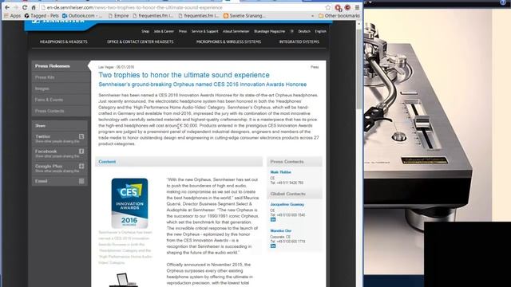The image size is (511, 287).
Task: Open the LinkedIn icon under last contact
Action: [x=273, y=246]
